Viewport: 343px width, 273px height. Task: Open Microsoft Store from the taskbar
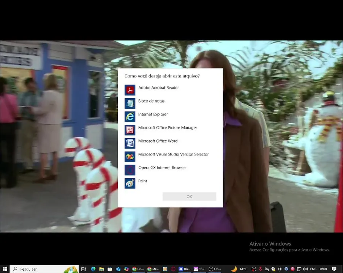[110, 269]
